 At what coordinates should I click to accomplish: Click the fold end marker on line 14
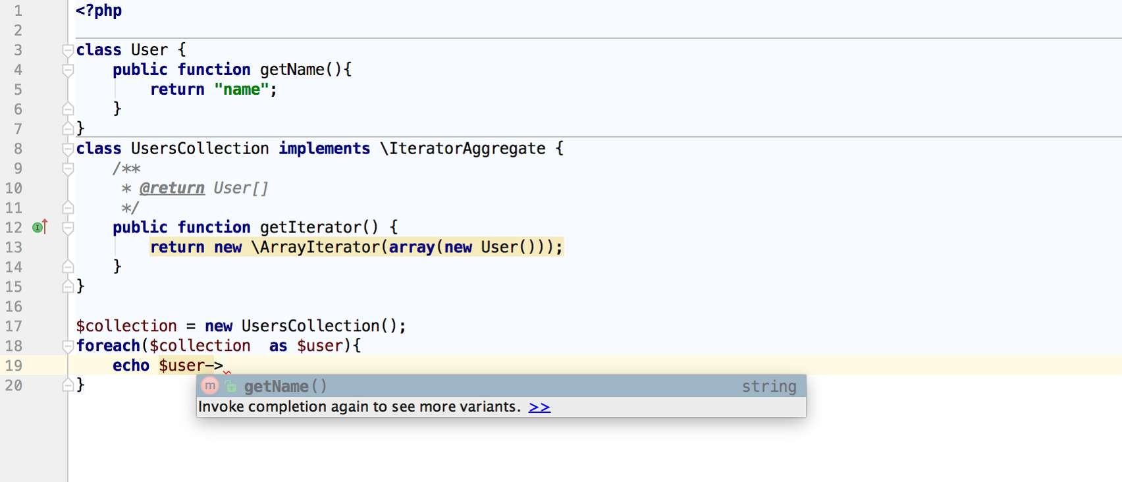pyautogui.click(x=68, y=267)
